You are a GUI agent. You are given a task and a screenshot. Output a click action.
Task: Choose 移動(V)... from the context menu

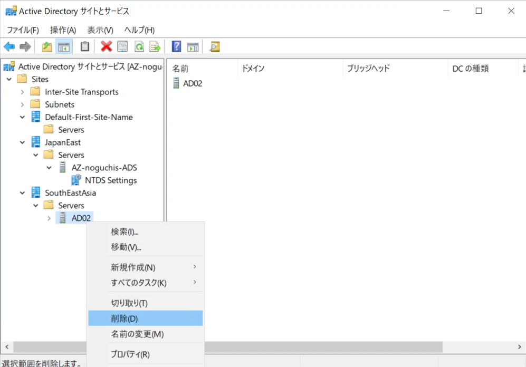point(145,247)
